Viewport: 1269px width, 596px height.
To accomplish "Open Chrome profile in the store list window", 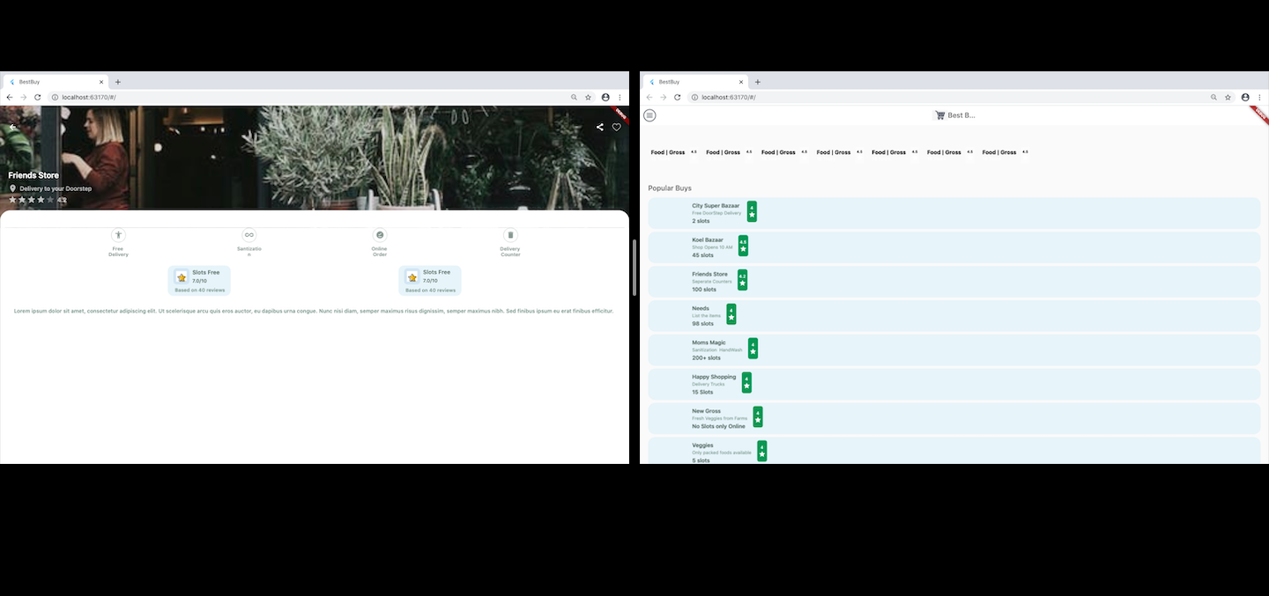I will pyautogui.click(x=1245, y=97).
